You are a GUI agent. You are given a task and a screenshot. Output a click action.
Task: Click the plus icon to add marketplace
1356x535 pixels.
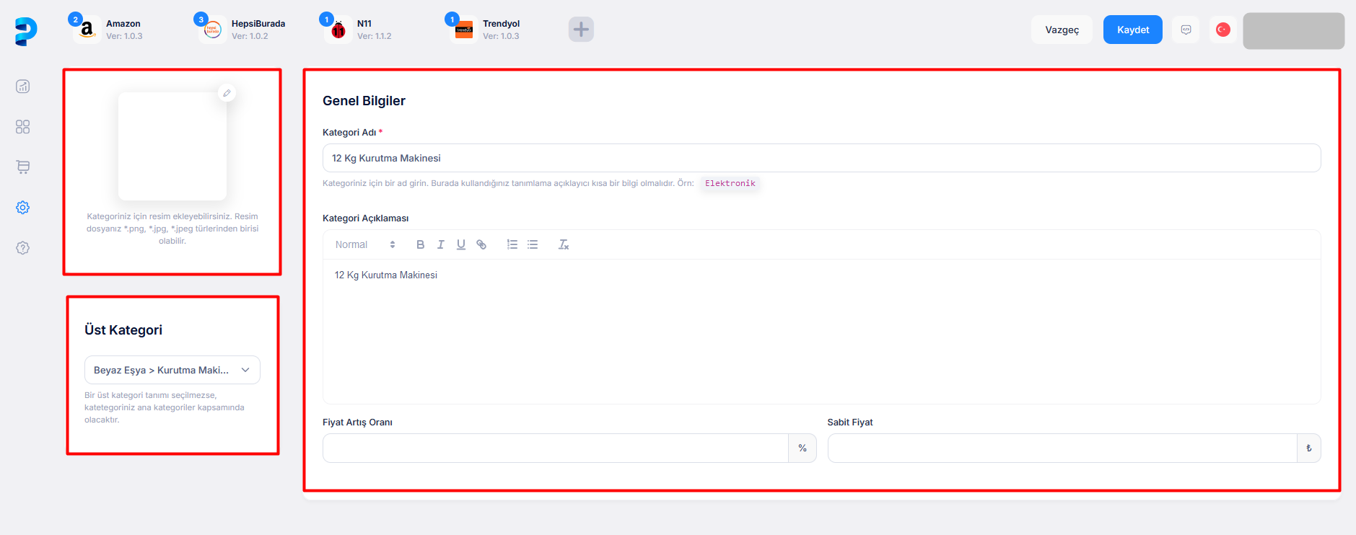click(x=581, y=30)
